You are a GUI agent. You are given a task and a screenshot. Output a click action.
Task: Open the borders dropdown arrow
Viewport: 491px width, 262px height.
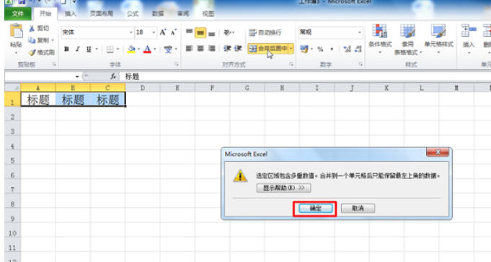tap(118, 49)
